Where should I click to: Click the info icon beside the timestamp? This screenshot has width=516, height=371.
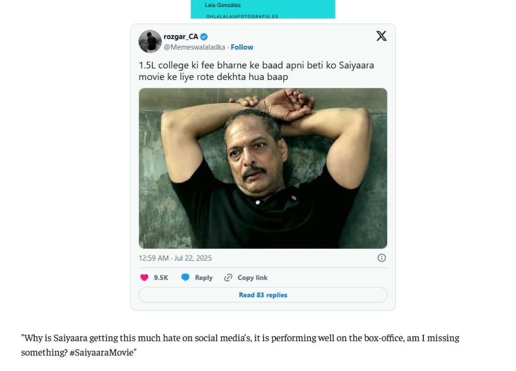pyautogui.click(x=381, y=258)
